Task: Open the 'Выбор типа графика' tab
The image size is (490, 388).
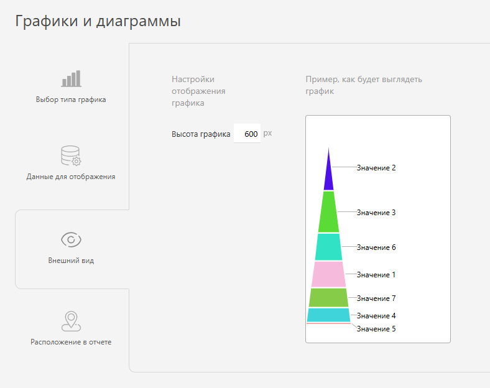Action: [x=71, y=86]
